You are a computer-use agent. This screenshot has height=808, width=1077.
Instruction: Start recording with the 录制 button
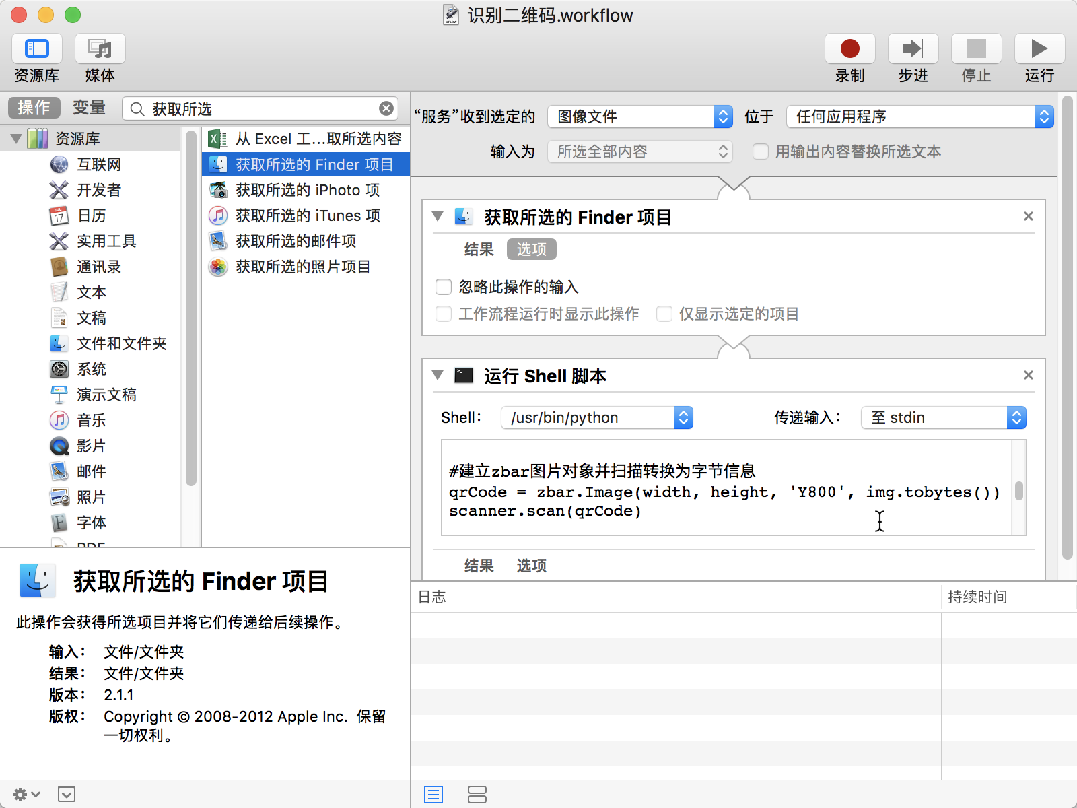point(850,49)
